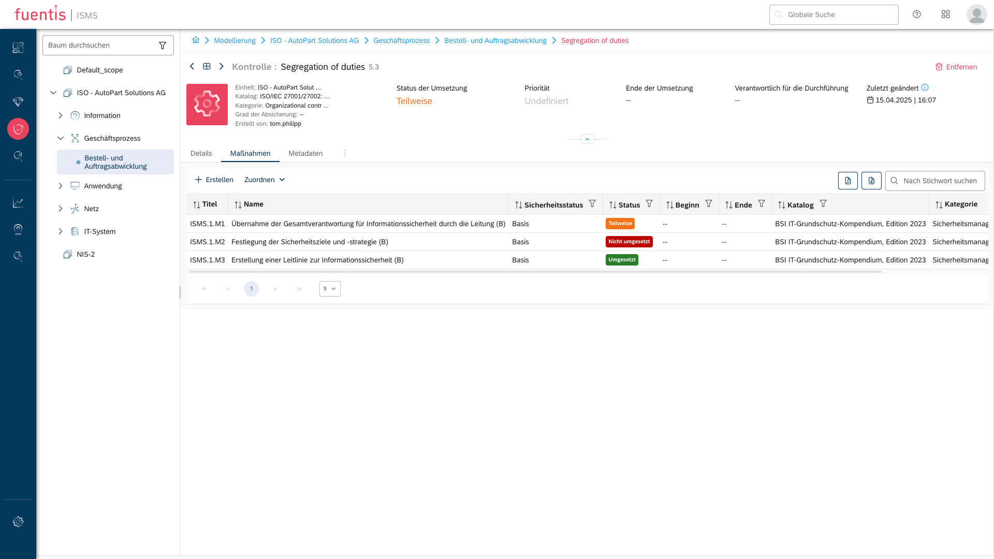
Task: Export table as PDF icon button
Action: 847,181
